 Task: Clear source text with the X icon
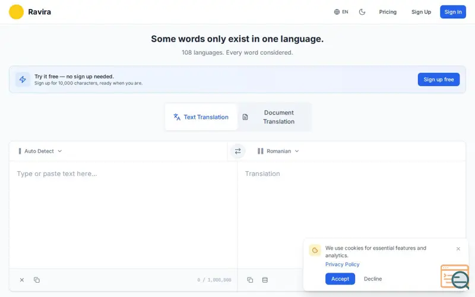pyautogui.click(x=22, y=280)
